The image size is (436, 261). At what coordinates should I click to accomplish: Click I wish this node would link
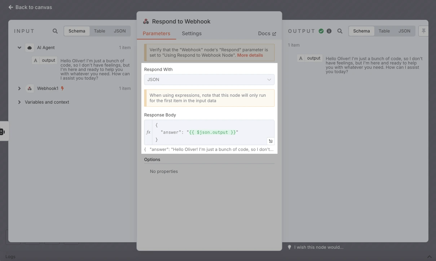click(319, 247)
